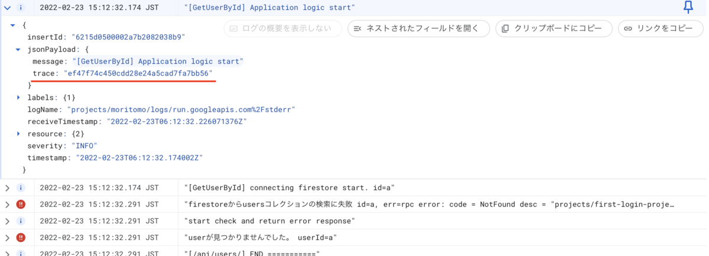The height and width of the screenshot is (256, 709).
Task: Click ログの概要を表示しない button
Action: tap(283, 28)
